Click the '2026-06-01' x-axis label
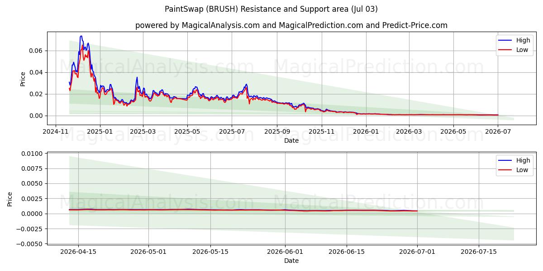Screen dimensions: 543x271 [285, 252]
